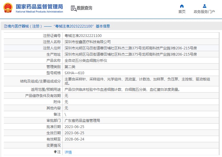Click the 注册人名称 label

pos(52,42)
